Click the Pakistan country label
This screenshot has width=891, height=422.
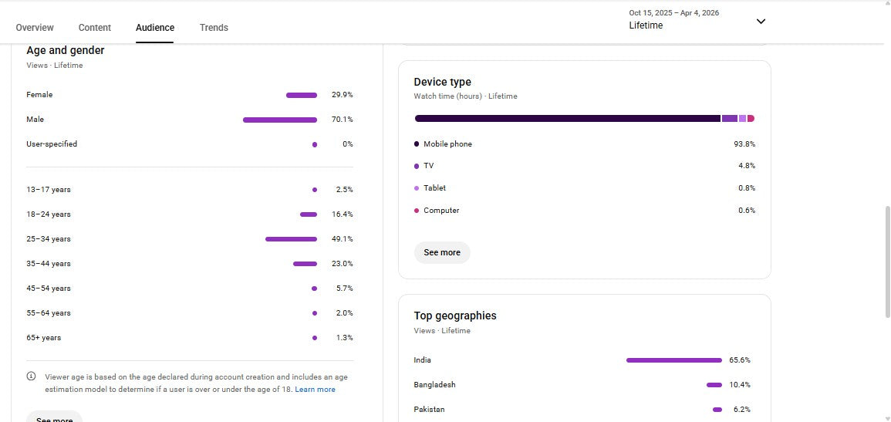[x=429, y=409]
